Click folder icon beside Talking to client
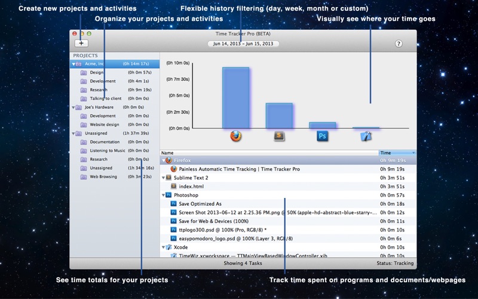478x299 pixels. pyautogui.click(x=84, y=99)
